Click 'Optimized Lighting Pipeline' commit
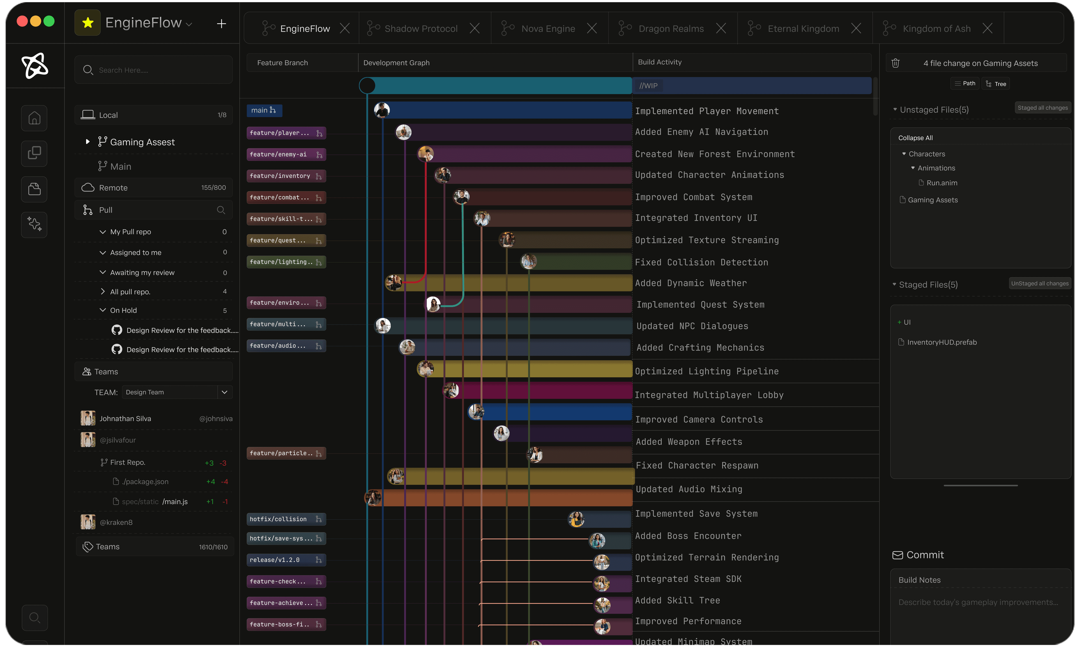 click(x=706, y=371)
